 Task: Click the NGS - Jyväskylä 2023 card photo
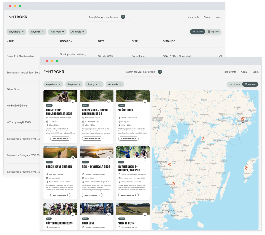coord(97,152)
